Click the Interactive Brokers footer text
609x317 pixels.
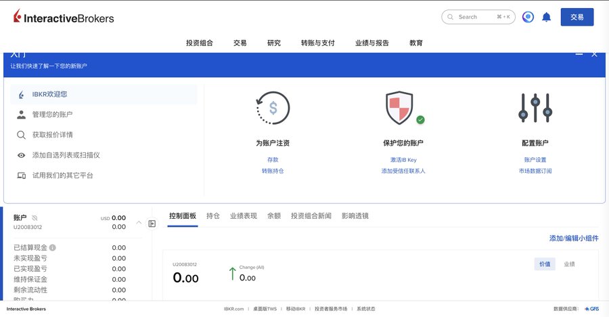(x=26, y=309)
